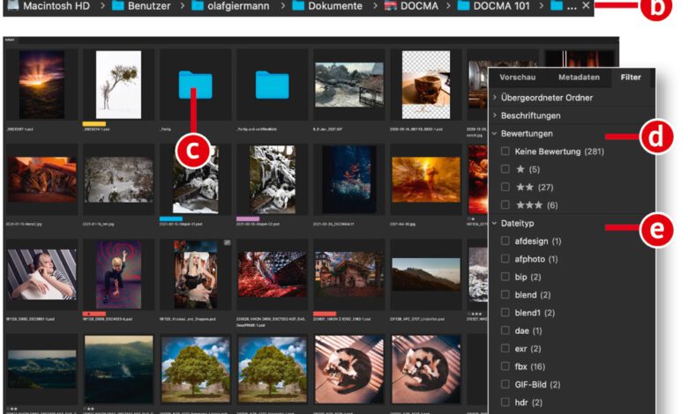This screenshot has width=688, height=414.
Task: Enable the Keine Bewertung filter checkbox
Action: 505,152
